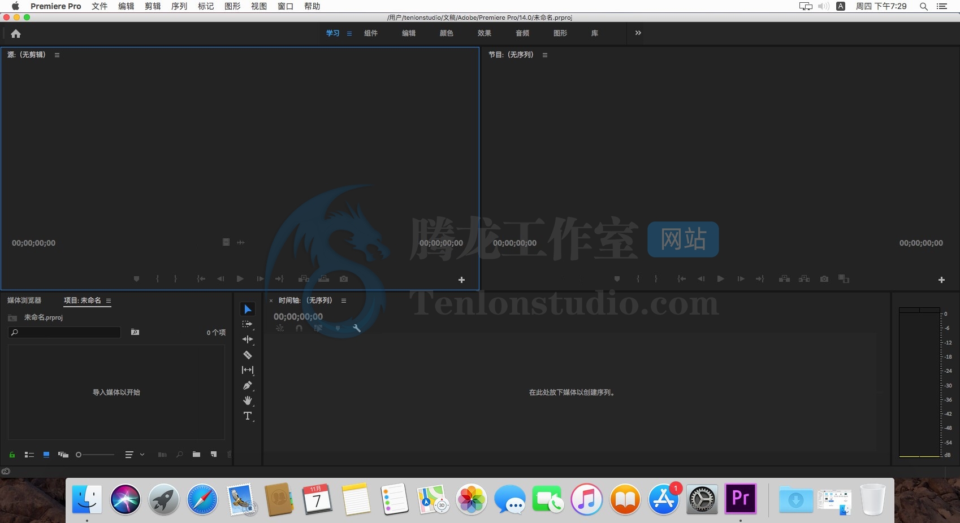Open Program panel hamburger menu
Image resolution: width=960 pixels, height=523 pixels.
coord(545,55)
